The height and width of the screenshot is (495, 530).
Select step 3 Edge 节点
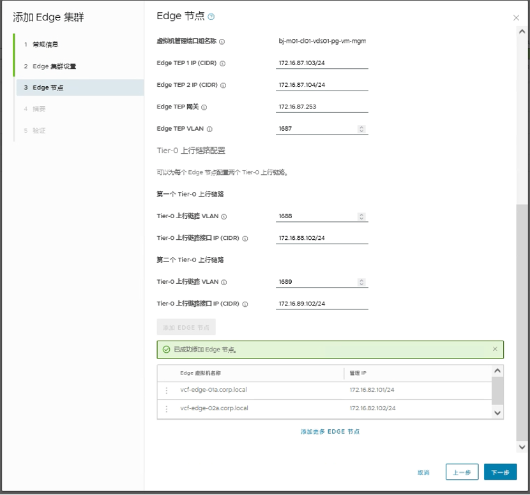click(x=80, y=87)
